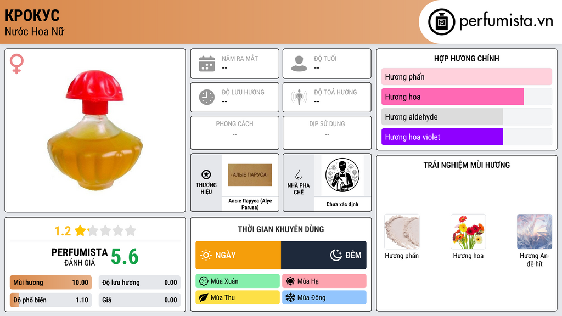Click the Độ lưu hương 0.00 score field
Screen dimensions: 562x316
point(139,283)
